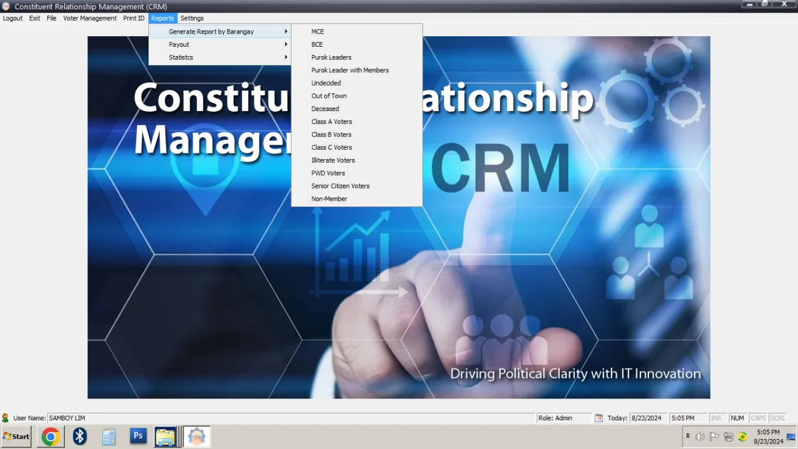Choose the Non-Member report

point(357,199)
